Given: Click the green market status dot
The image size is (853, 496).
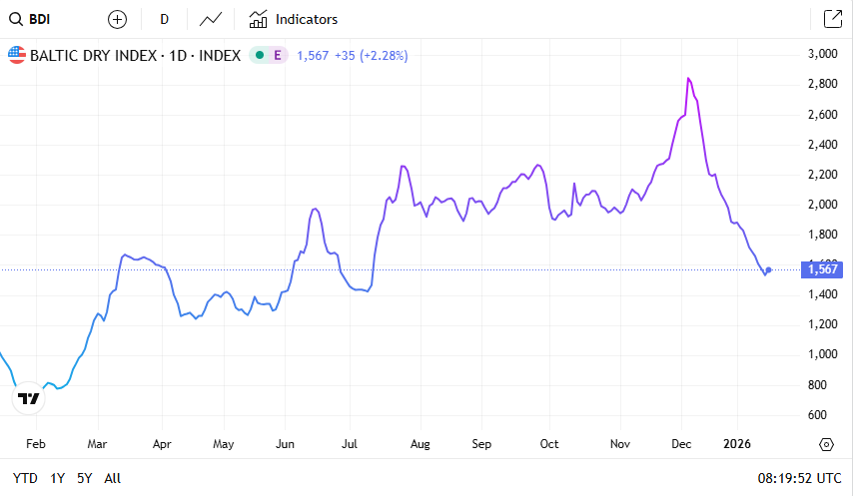Looking at the screenshot, I should pyautogui.click(x=260, y=55).
